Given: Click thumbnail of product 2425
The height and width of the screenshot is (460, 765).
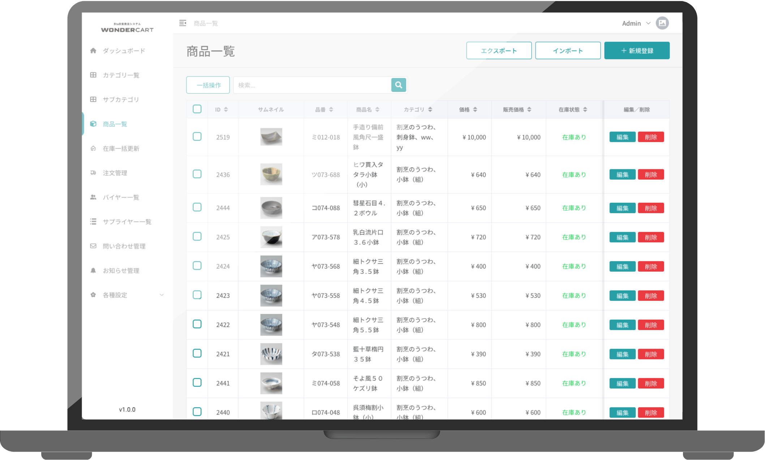Looking at the screenshot, I should tap(271, 237).
